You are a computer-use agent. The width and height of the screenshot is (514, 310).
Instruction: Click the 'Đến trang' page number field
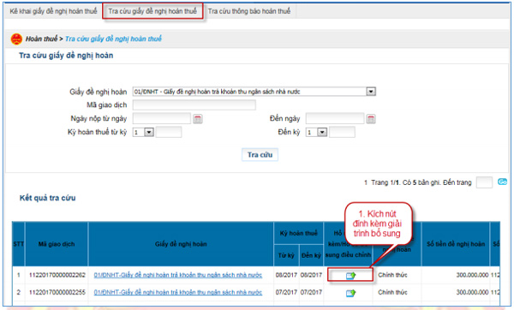484,182
